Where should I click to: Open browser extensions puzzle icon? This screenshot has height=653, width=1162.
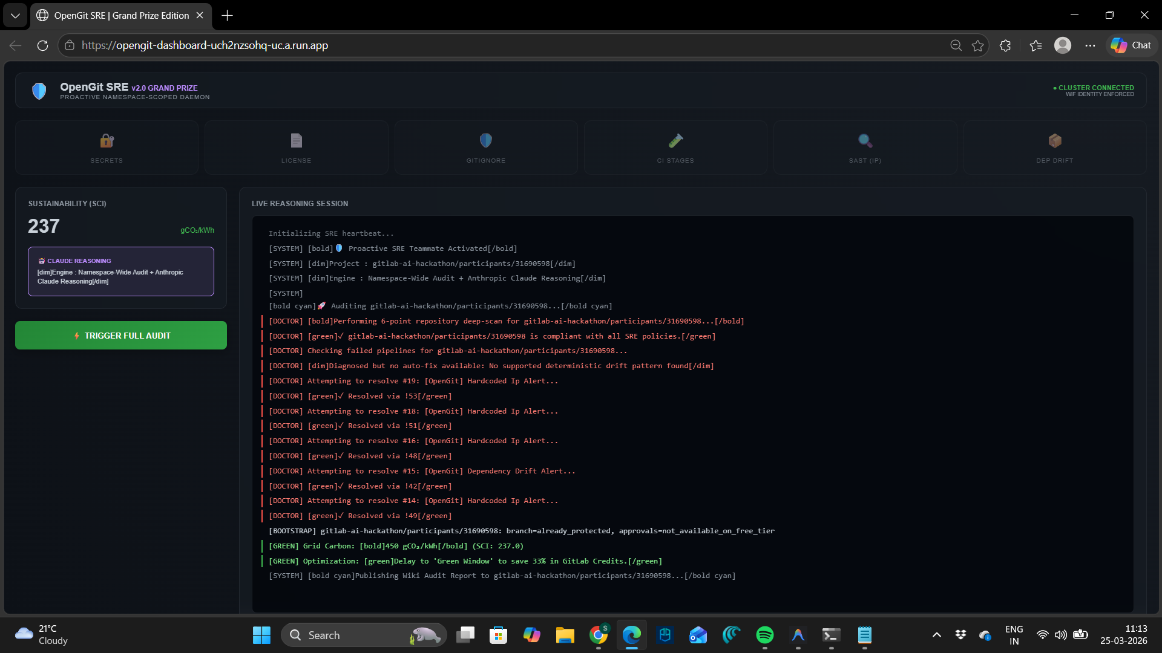(1005, 45)
